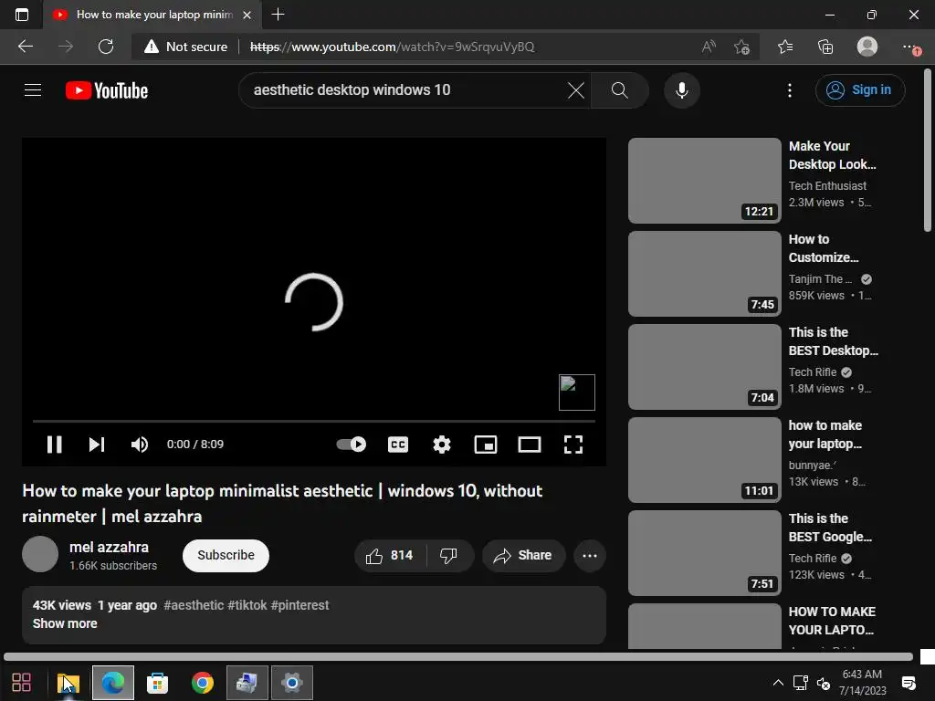Viewport: 935px width, 701px height.
Task: Refresh the page
Action: point(106,47)
